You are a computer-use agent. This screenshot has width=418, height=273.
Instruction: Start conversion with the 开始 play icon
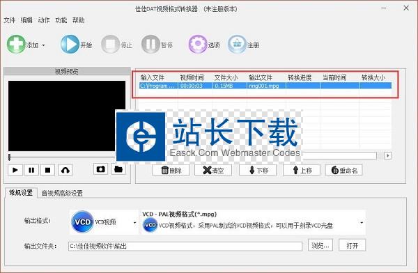click(x=70, y=44)
